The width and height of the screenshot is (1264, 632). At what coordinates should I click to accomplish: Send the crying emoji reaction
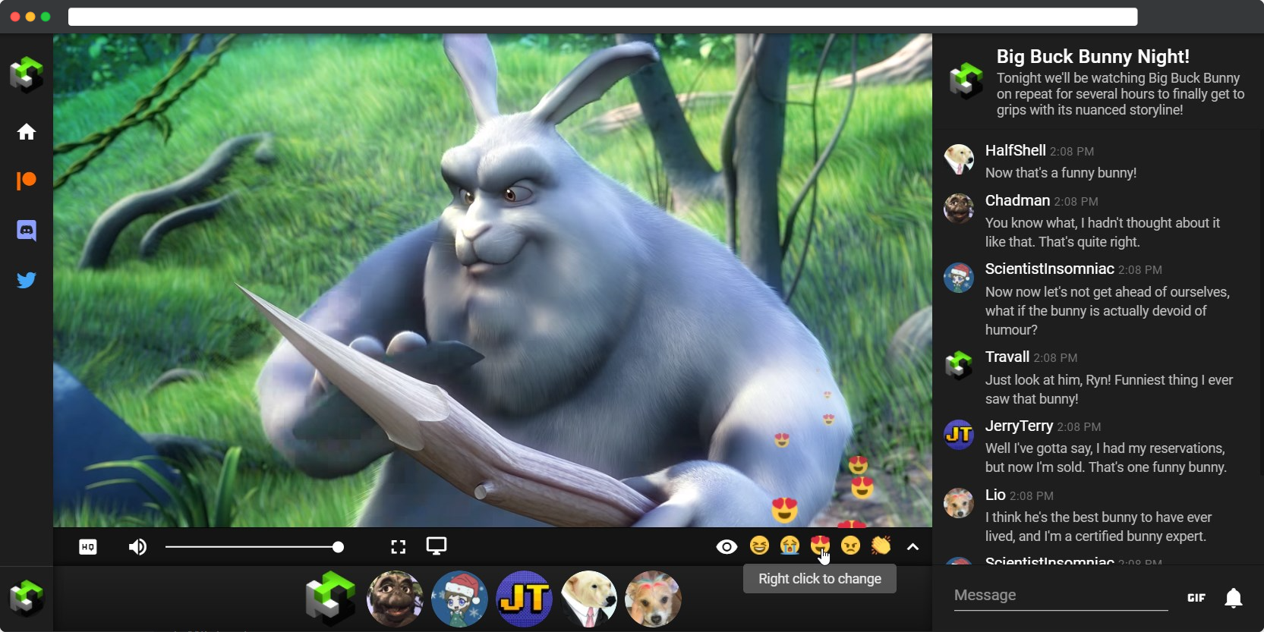tap(790, 546)
